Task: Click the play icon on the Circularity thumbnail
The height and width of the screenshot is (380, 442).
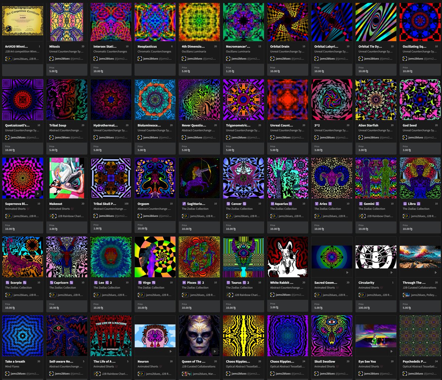Action: 392,273
